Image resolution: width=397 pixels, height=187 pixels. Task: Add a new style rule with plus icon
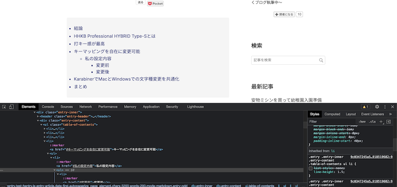(381, 122)
